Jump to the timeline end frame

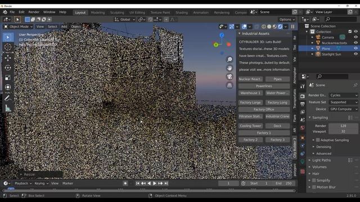click(x=166, y=183)
